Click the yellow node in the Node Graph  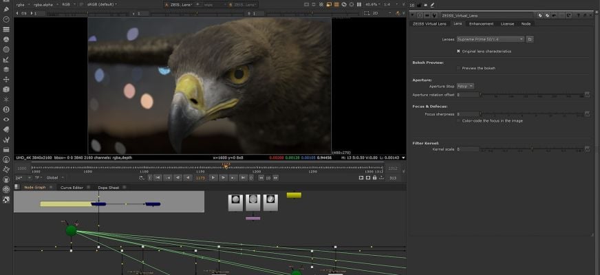[294, 195]
